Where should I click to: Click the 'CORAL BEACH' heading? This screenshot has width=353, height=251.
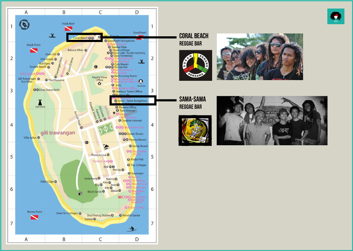[x=194, y=36]
